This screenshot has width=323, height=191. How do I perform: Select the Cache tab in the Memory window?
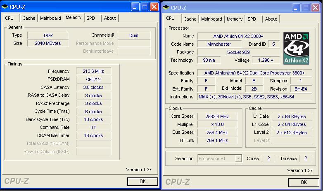point(29,18)
